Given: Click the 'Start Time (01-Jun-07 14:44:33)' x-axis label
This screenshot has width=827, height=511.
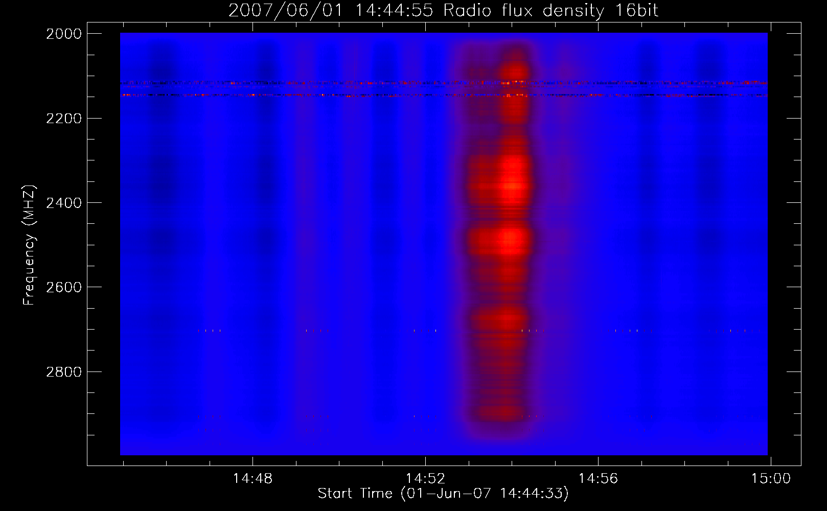Looking at the screenshot, I should (443, 493).
